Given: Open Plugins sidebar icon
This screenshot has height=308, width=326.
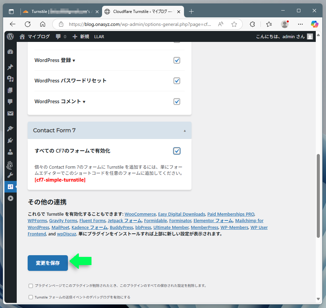Looking at the screenshot, I should pyautogui.click(x=10, y=140).
